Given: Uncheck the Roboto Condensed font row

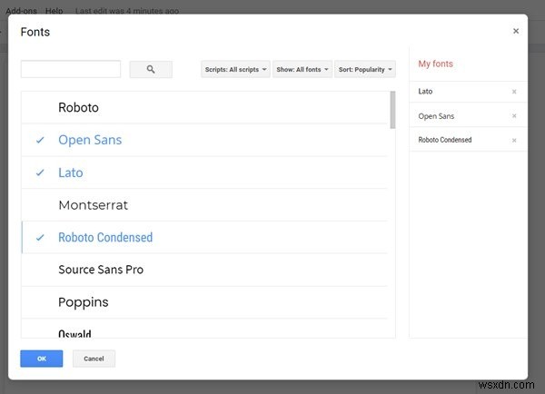Looking at the screenshot, I should pyautogui.click(x=204, y=237).
